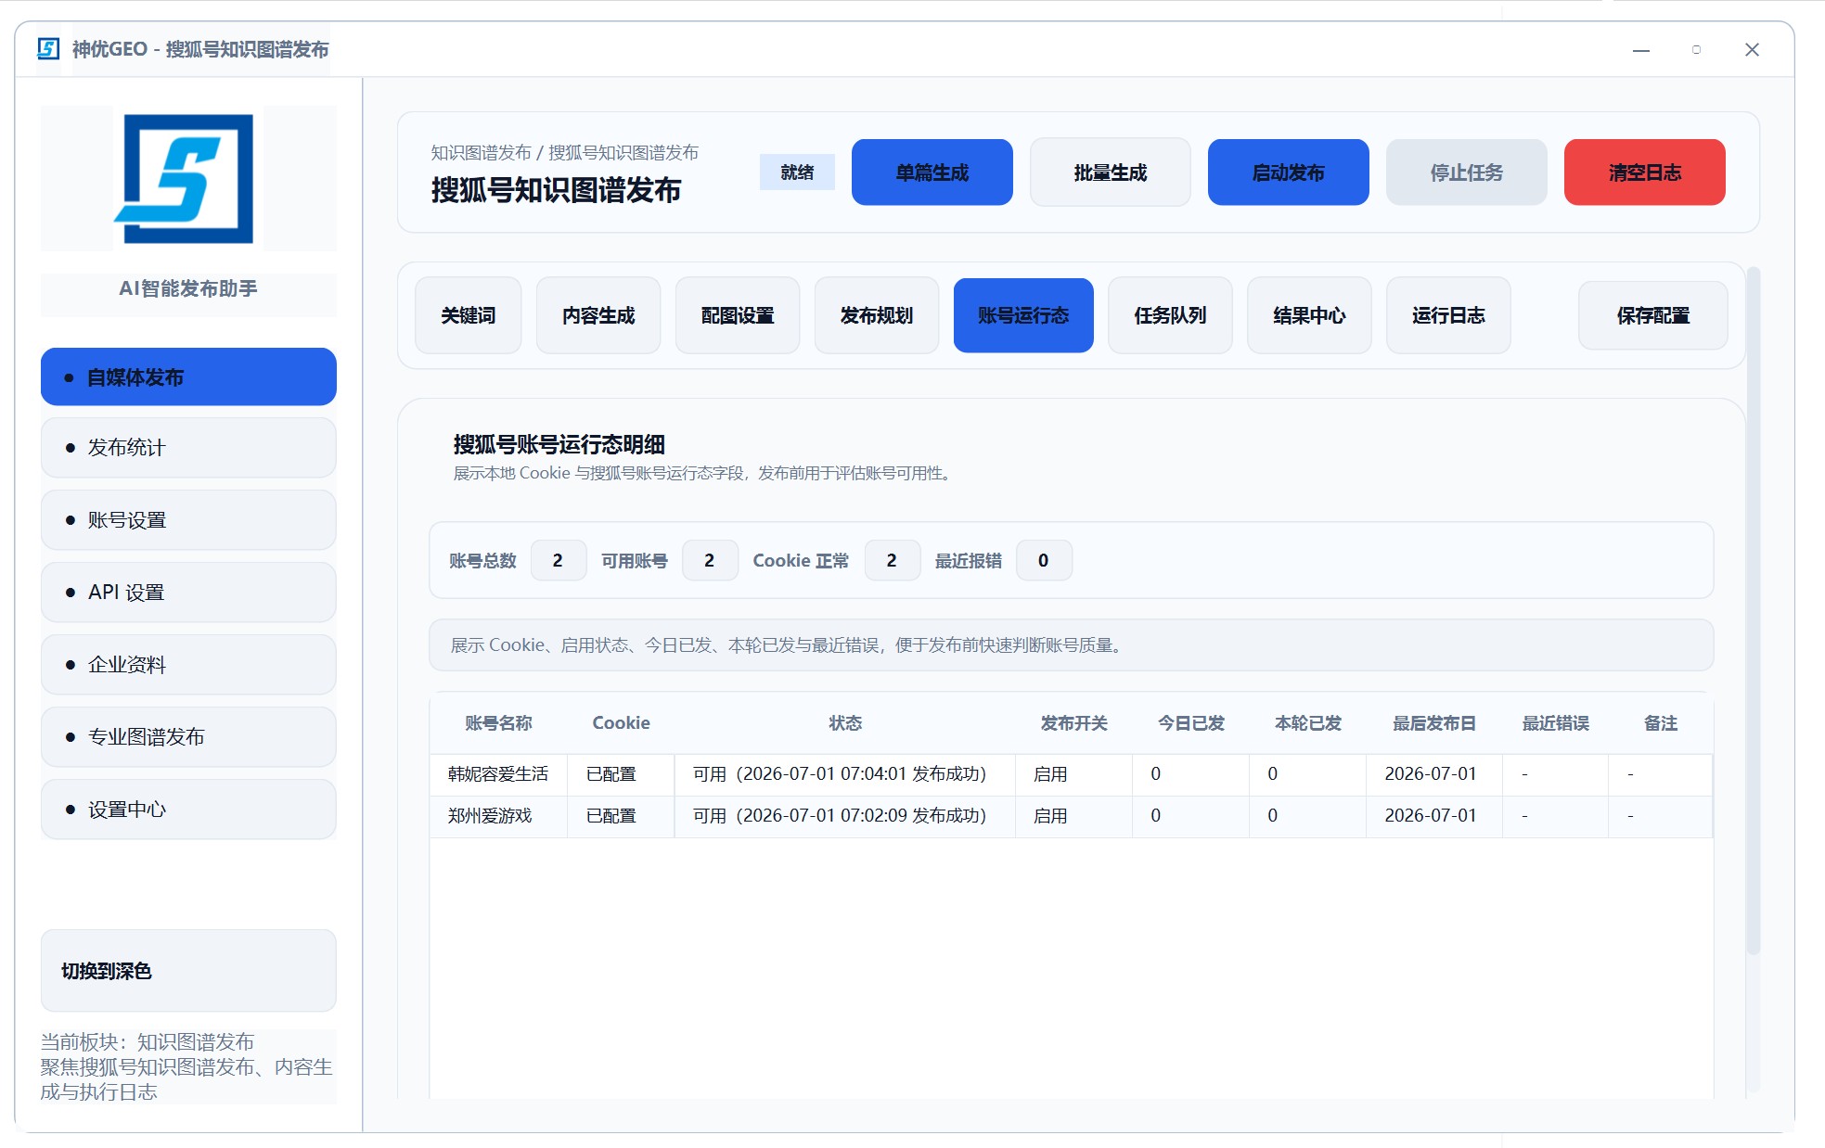Image resolution: width=1825 pixels, height=1148 pixels.
Task: Click the 最近报错 count value
Action: (x=1044, y=560)
